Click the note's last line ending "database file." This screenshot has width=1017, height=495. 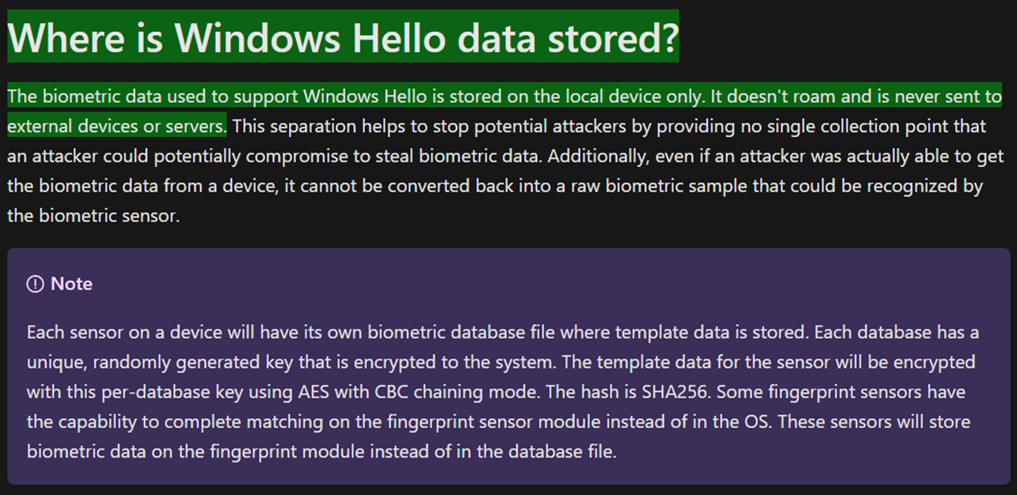pyautogui.click(x=321, y=452)
